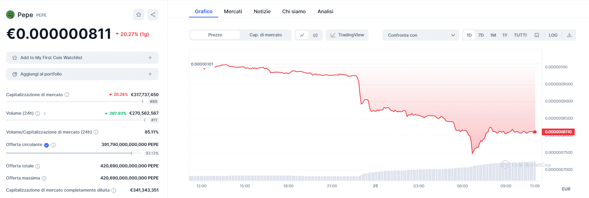Open the Notizie tab
Viewport: 589px width, 198px height.
click(262, 11)
